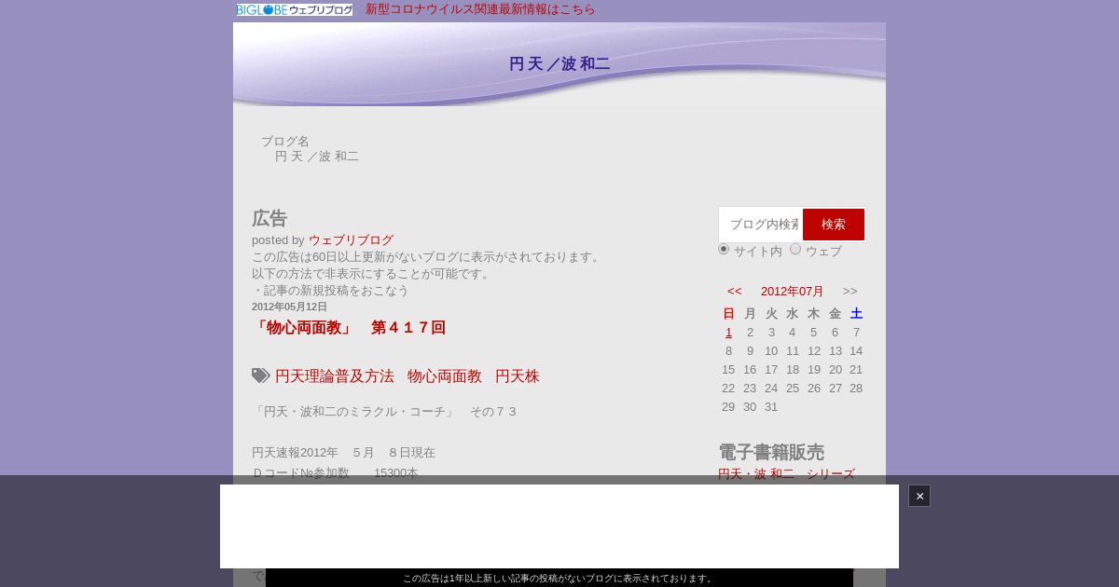Screen dimensions: 1119x587
Task: Open the 新型コロナウイルス関連最新情報はこちら link
Action: 480,9
